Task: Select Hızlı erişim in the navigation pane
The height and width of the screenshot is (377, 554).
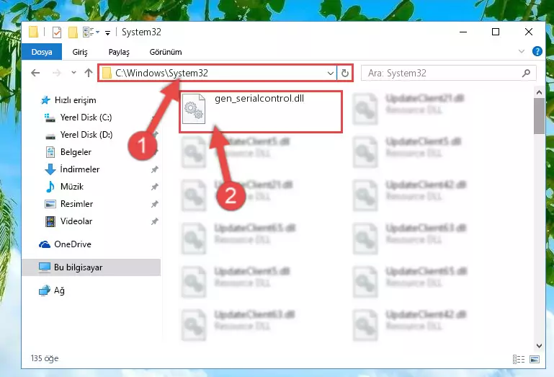Action: click(68, 100)
